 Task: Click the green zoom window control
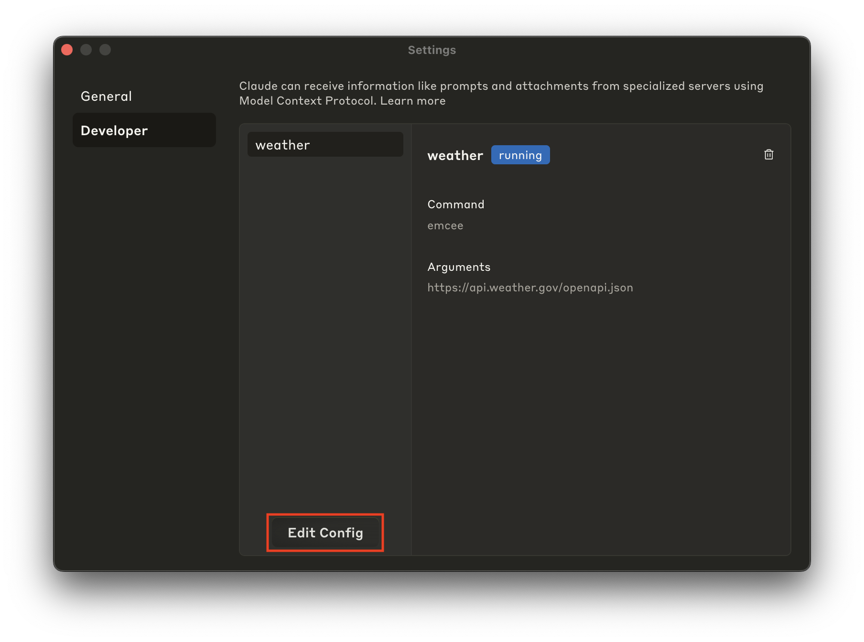point(106,49)
